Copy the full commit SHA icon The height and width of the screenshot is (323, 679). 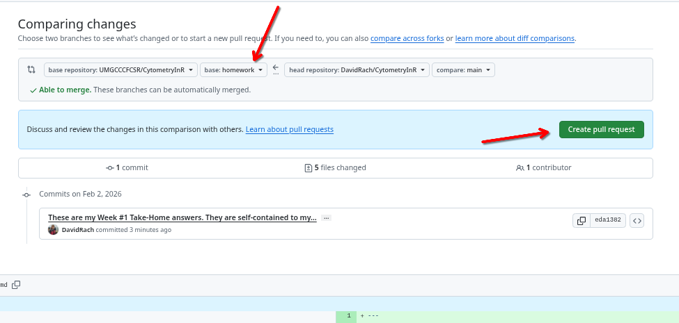point(581,221)
